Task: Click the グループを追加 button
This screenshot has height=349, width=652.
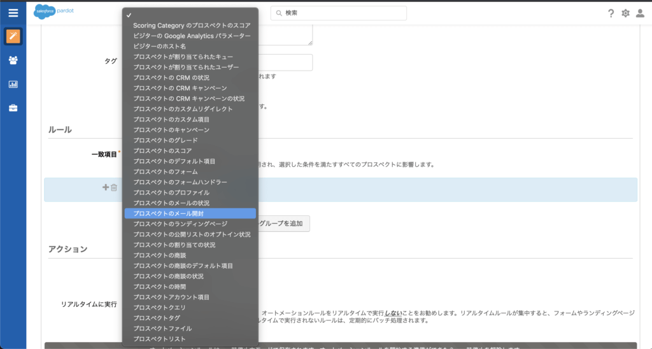Action: 284,224
